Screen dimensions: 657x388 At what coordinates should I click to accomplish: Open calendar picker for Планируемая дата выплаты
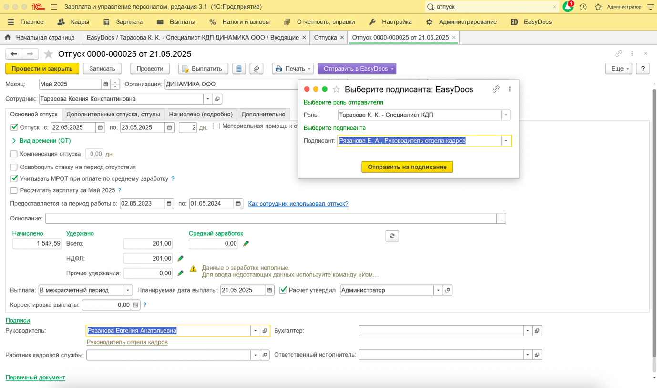[270, 290]
